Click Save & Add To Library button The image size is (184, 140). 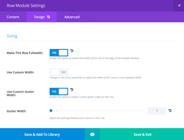tap(42, 134)
